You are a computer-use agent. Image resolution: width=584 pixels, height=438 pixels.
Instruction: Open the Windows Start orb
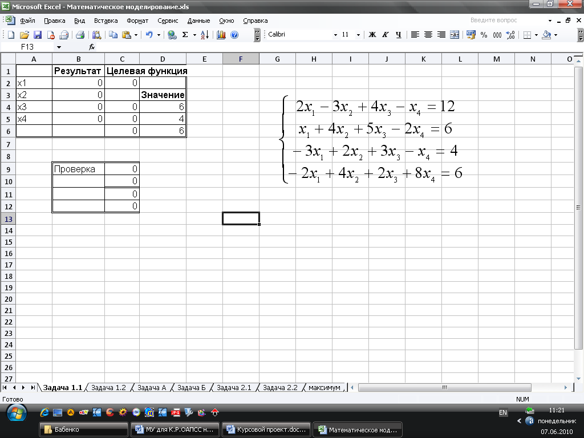click(x=17, y=413)
